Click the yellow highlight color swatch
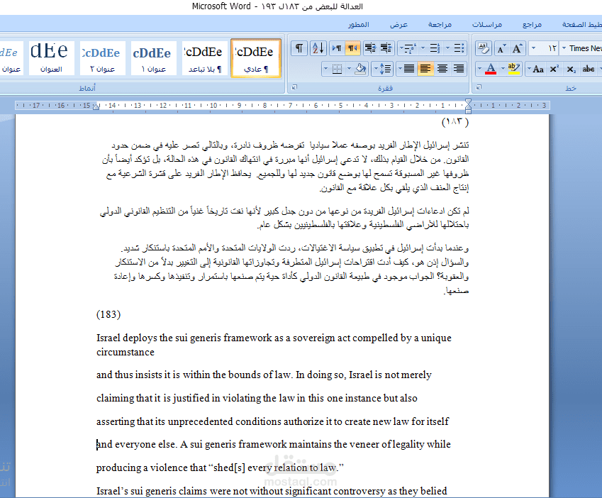This screenshot has width=602, height=498. [x=513, y=72]
